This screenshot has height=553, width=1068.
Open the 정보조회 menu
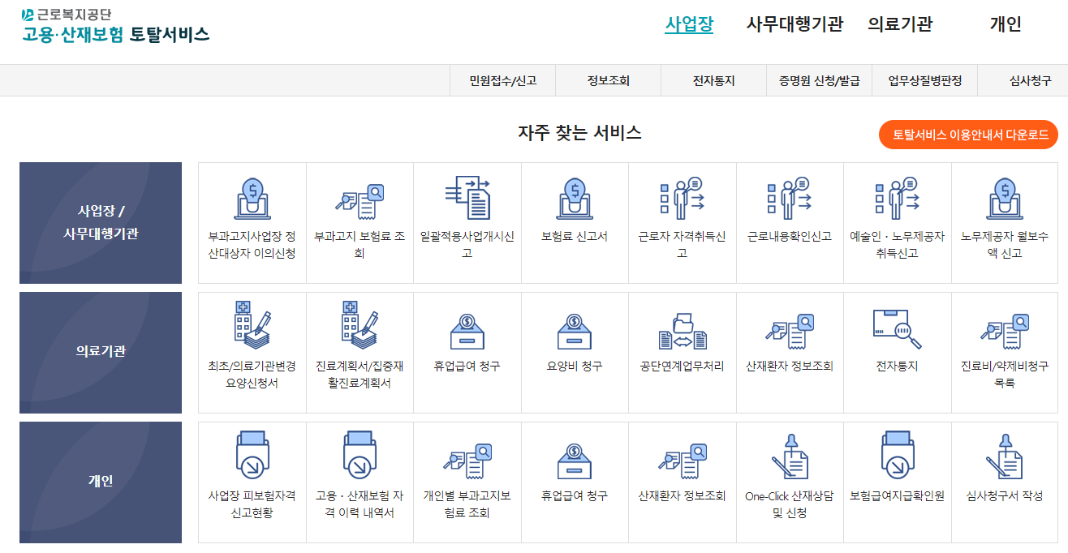(609, 80)
